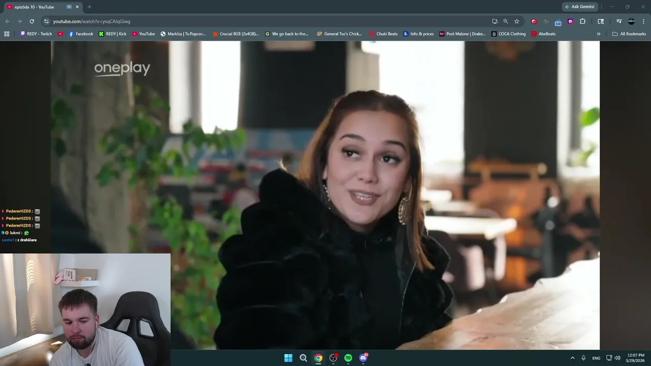
Task: Open clock showing 12:07 PM
Action: tap(636, 358)
